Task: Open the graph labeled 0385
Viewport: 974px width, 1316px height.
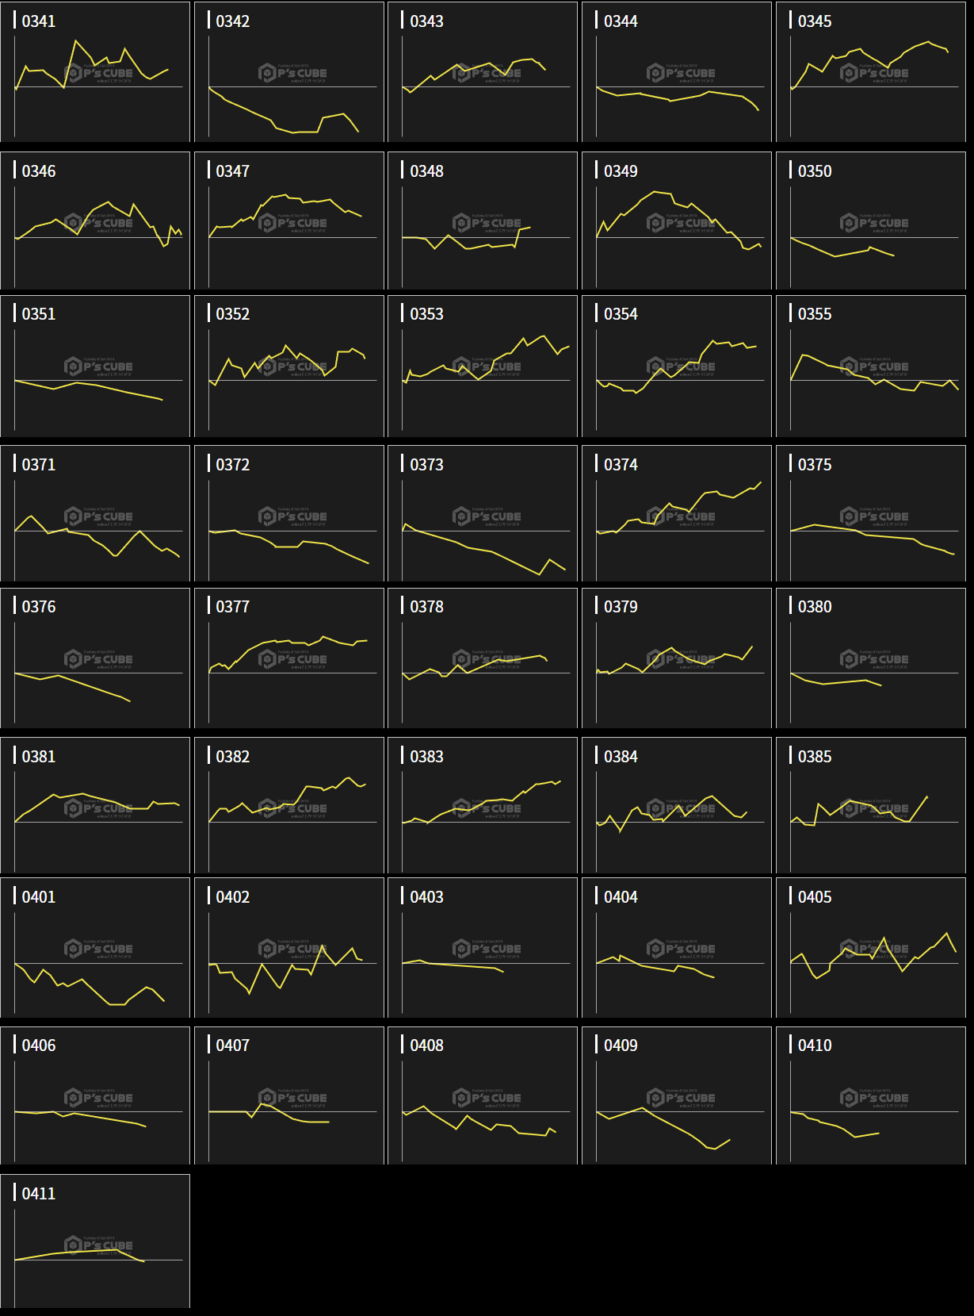Action: 871,807
